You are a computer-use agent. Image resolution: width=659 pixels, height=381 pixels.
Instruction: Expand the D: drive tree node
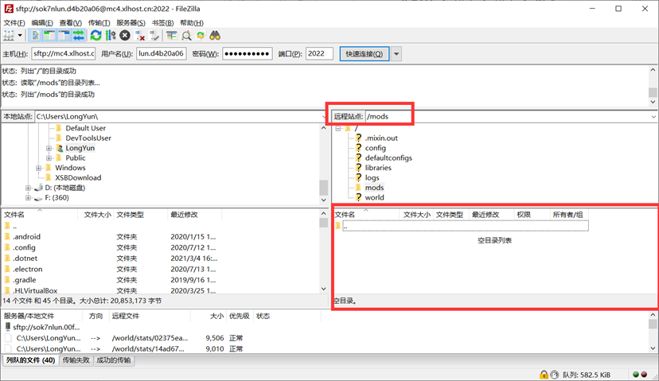pos(29,188)
